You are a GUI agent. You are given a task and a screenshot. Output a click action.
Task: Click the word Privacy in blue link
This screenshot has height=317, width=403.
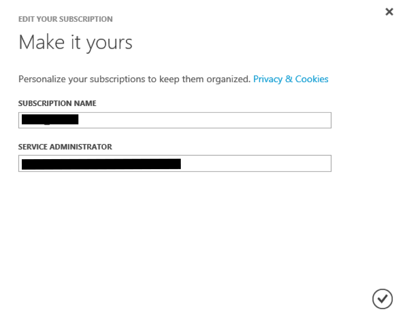coord(268,79)
